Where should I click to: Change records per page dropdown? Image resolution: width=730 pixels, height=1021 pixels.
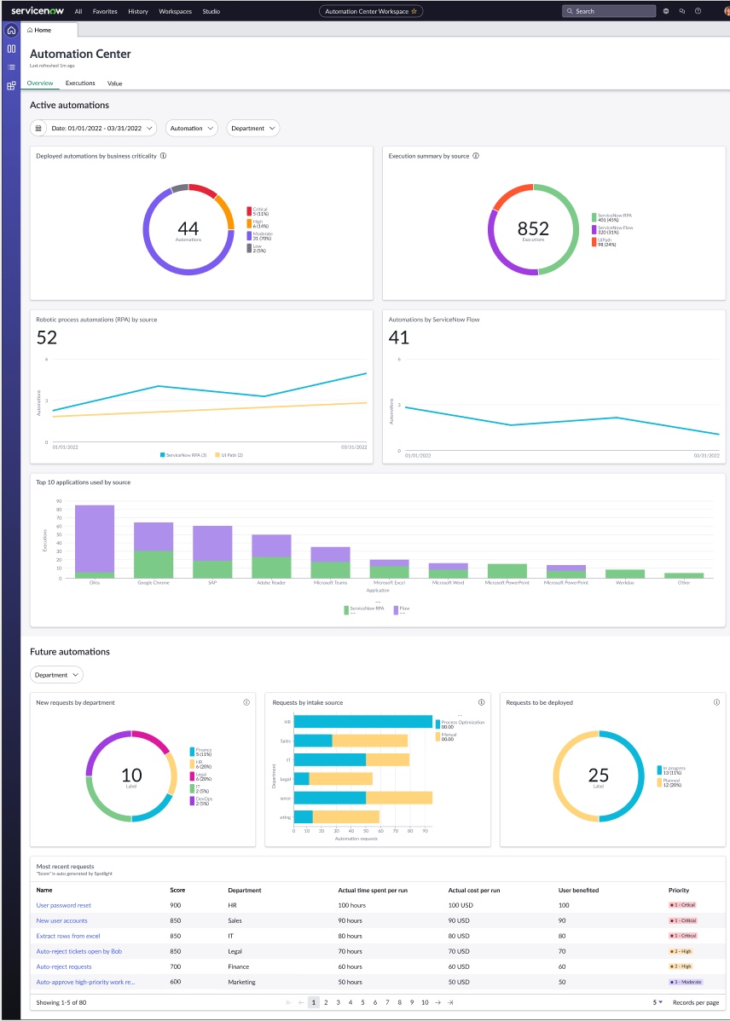click(658, 1003)
